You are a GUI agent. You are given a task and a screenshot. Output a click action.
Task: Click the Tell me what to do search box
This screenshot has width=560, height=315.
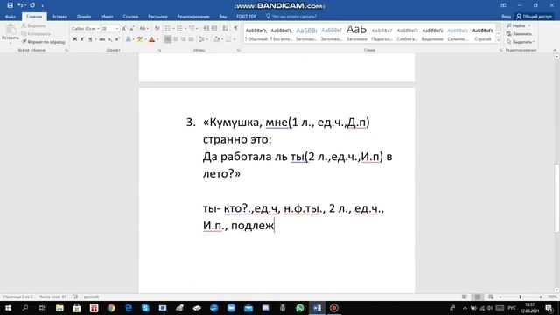point(291,17)
